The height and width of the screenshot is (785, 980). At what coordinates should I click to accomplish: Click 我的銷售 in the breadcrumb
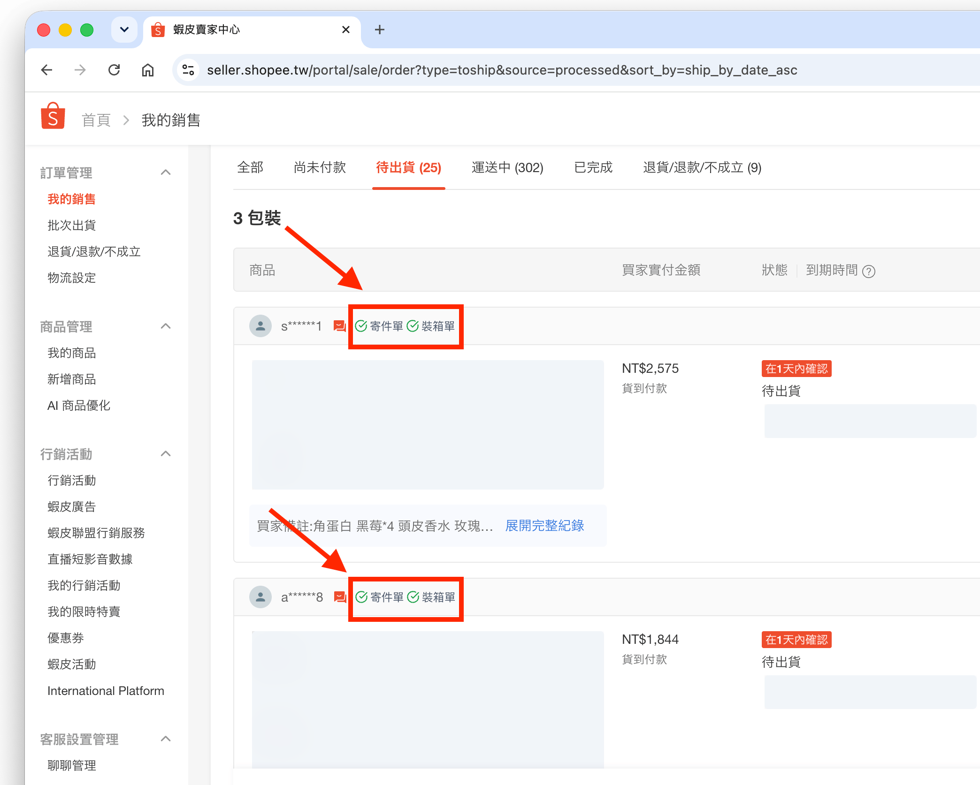(171, 120)
